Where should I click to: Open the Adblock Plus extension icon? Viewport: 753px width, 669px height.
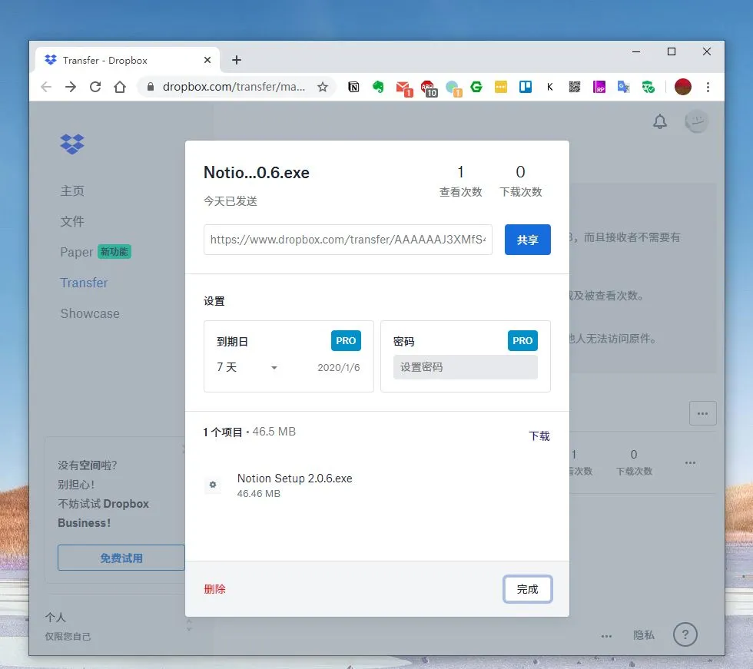point(429,88)
